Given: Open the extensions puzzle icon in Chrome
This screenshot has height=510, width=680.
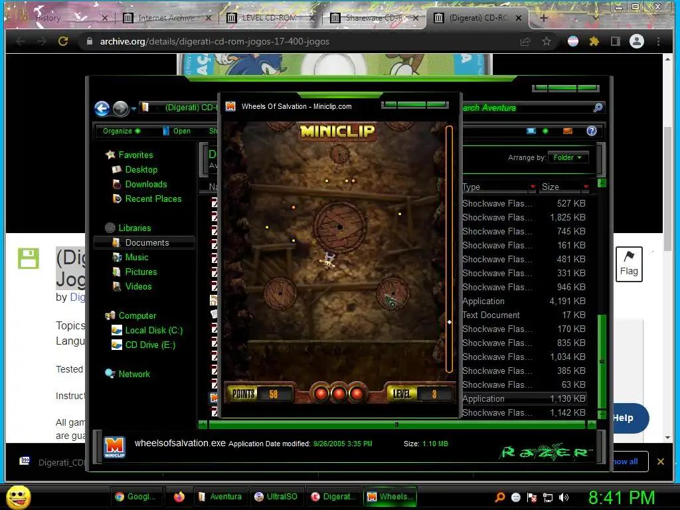Looking at the screenshot, I should (x=594, y=41).
